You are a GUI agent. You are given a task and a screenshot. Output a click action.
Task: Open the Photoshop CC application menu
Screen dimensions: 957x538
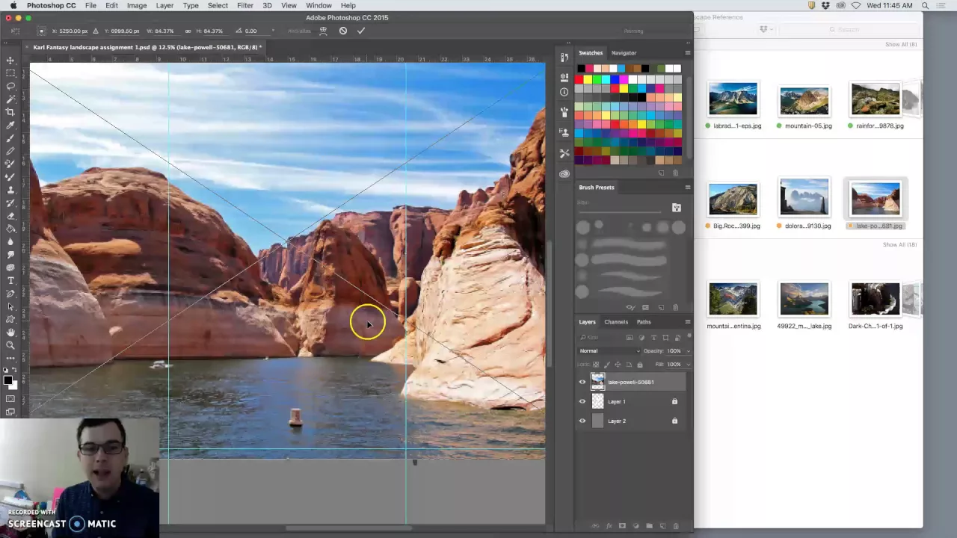[52, 5]
